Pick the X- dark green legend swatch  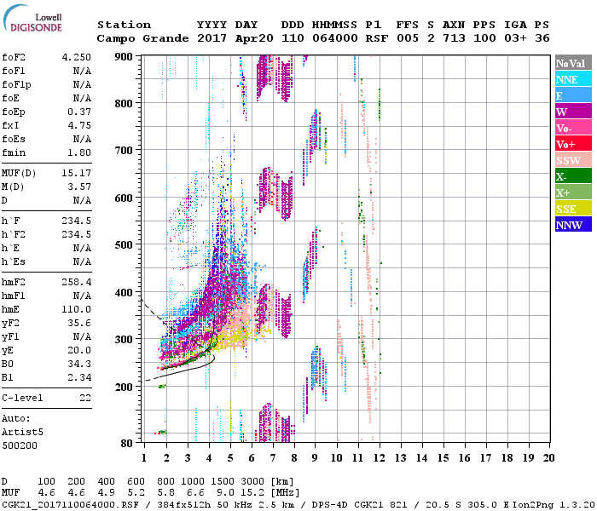573,176
